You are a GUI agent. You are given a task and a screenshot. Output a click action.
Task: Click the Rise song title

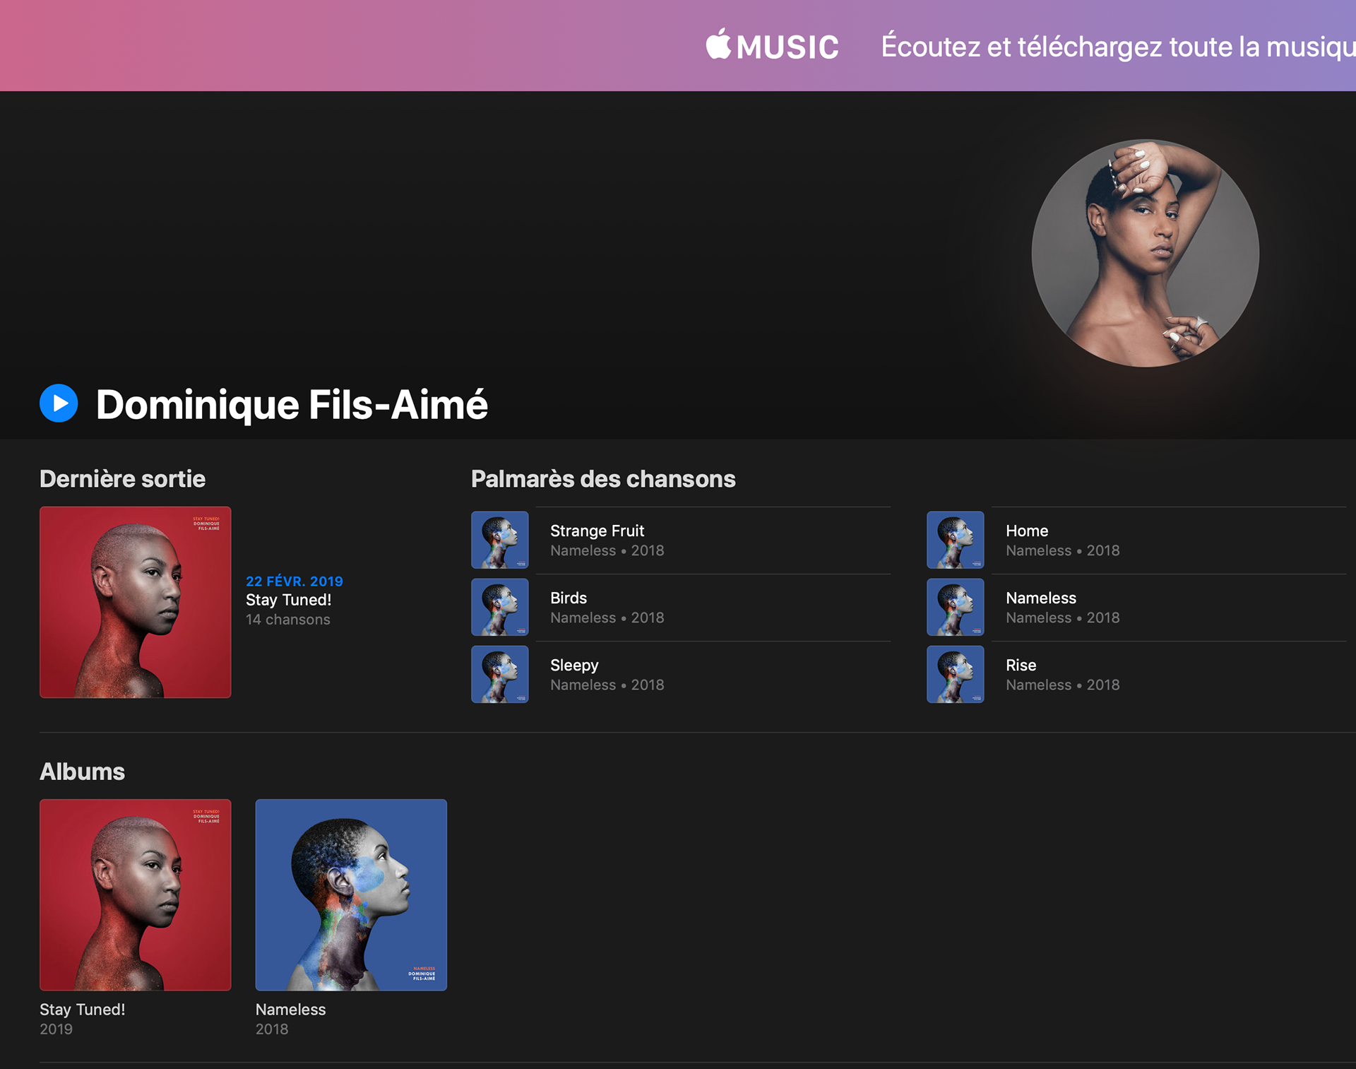(x=1021, y=665)
